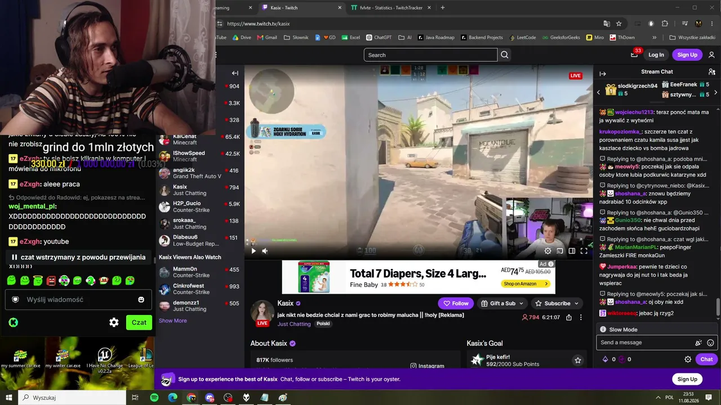The height and width of the screenshot is (405, 721).
Task: Open Cinkrofwest channel in sidebar
Action: pos(200,289)
